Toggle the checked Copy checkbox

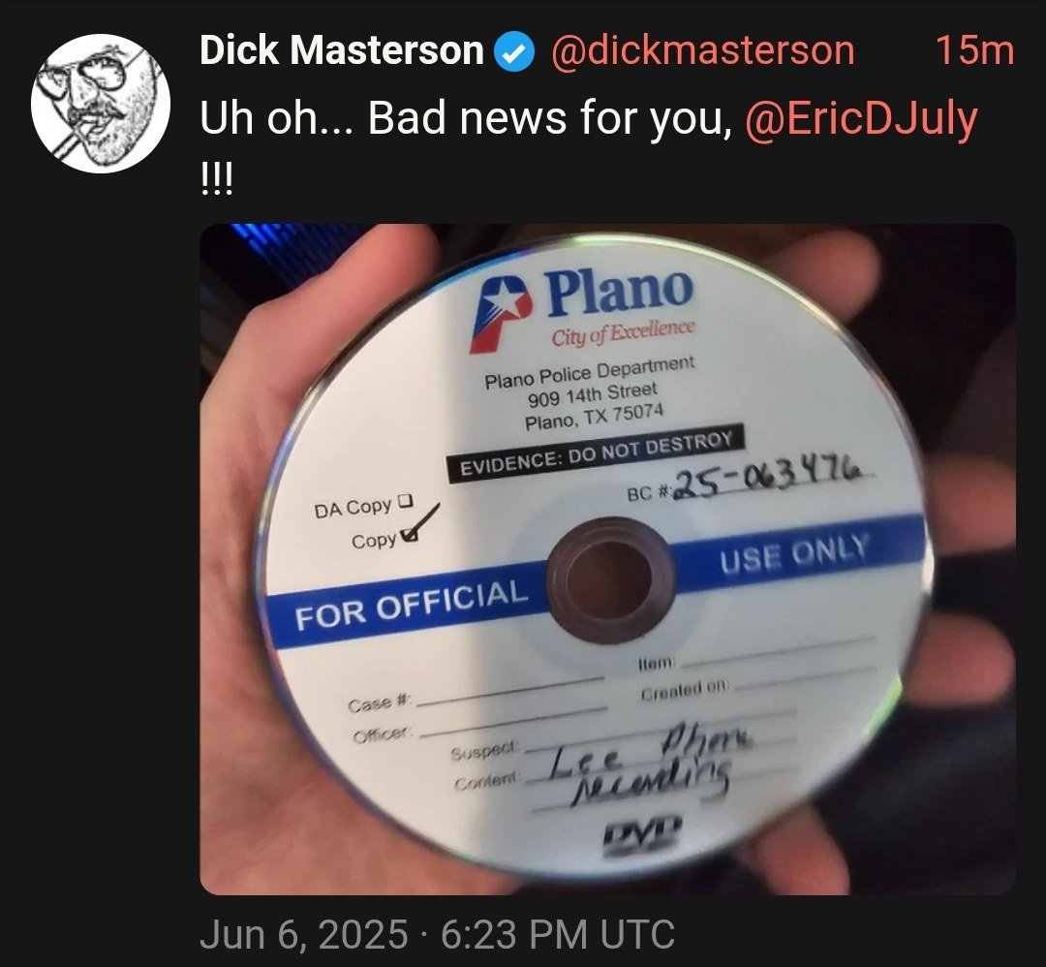[409, 534]
